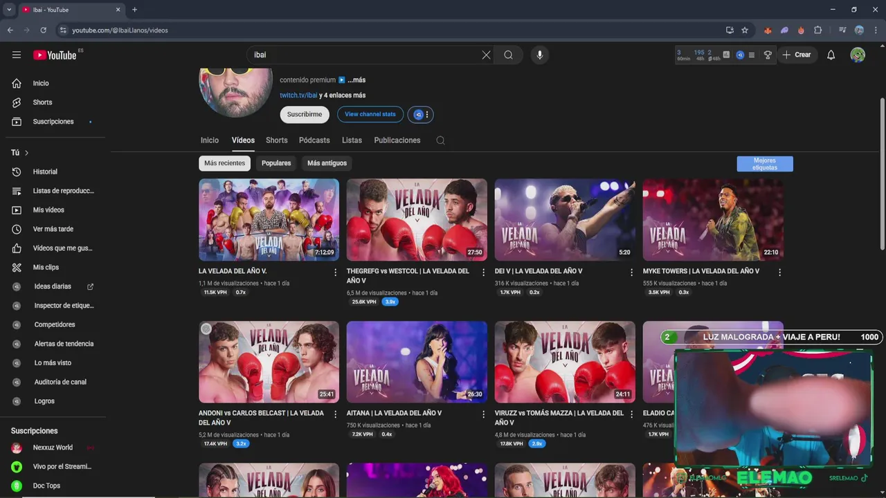The height and width of the screenshot is (498, 886).
Task: Open options for THEGREFG vs WESTCOL video
Action: pyautogui.click(x=484, y=273)
